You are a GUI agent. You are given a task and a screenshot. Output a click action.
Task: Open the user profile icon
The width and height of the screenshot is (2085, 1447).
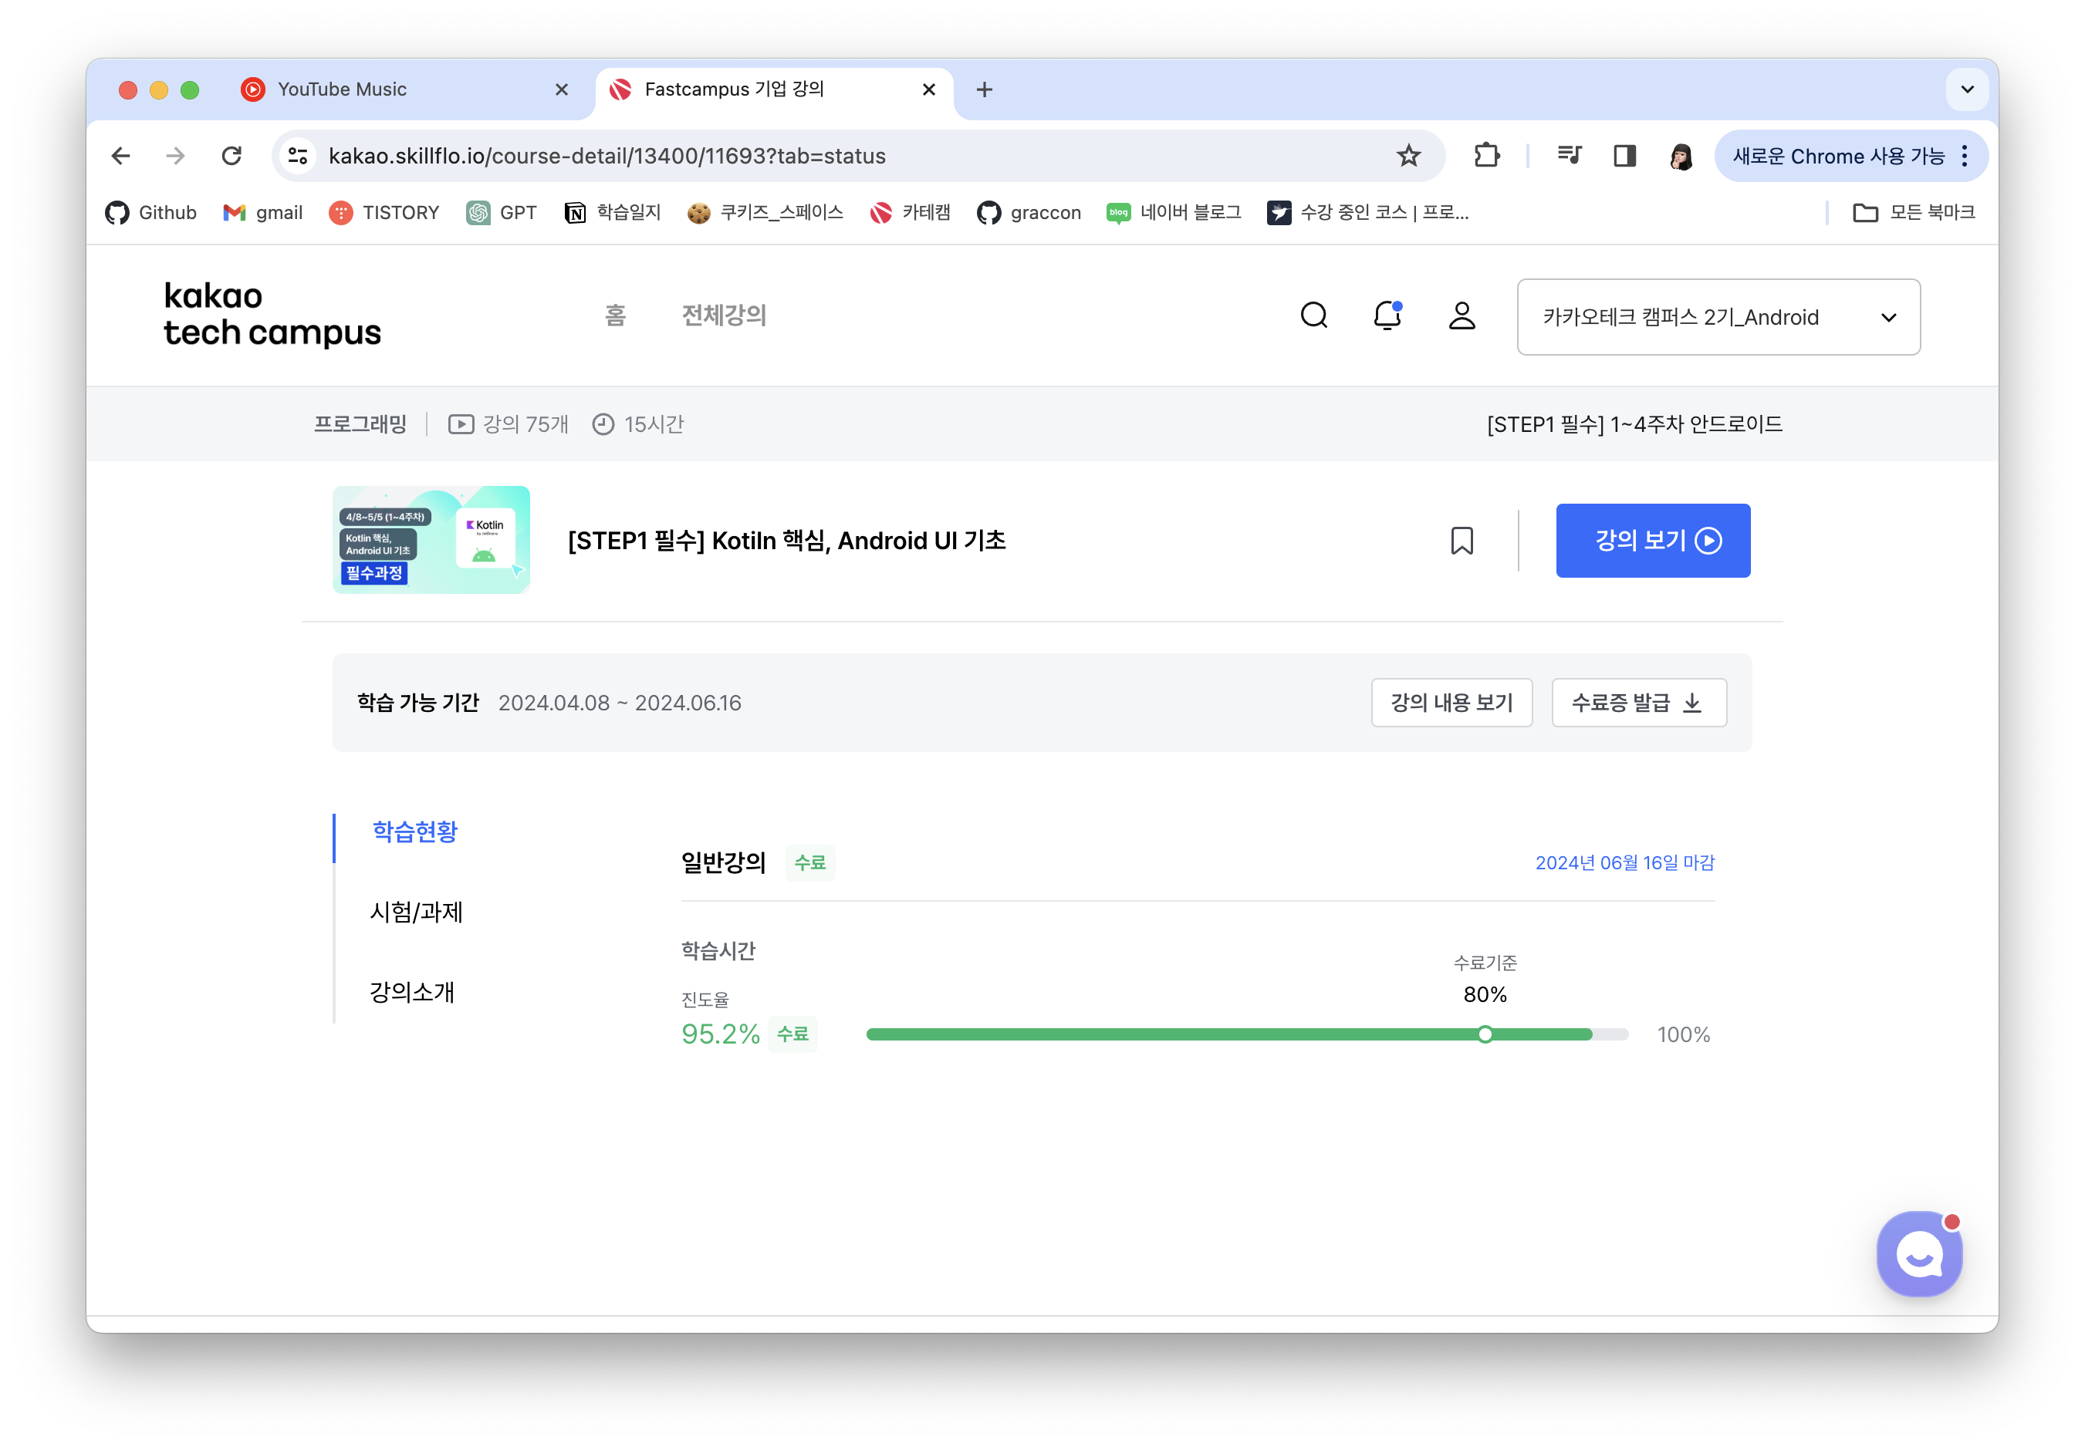click(x=1461, y=315)
